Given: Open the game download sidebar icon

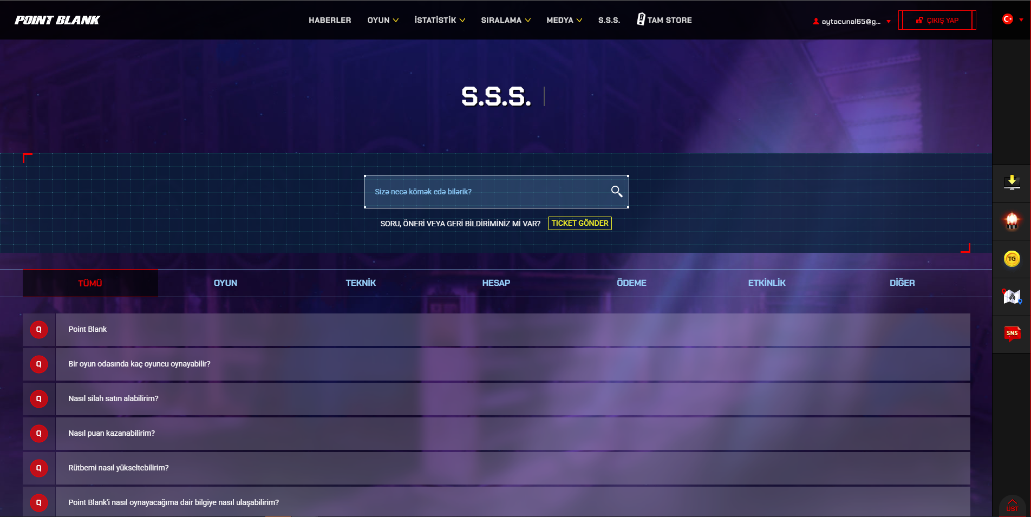Looking at the screenshot, I should (x=1012, y=183).
